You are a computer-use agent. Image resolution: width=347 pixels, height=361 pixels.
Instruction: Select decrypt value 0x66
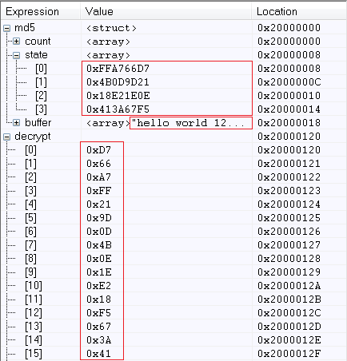point(98,164)
